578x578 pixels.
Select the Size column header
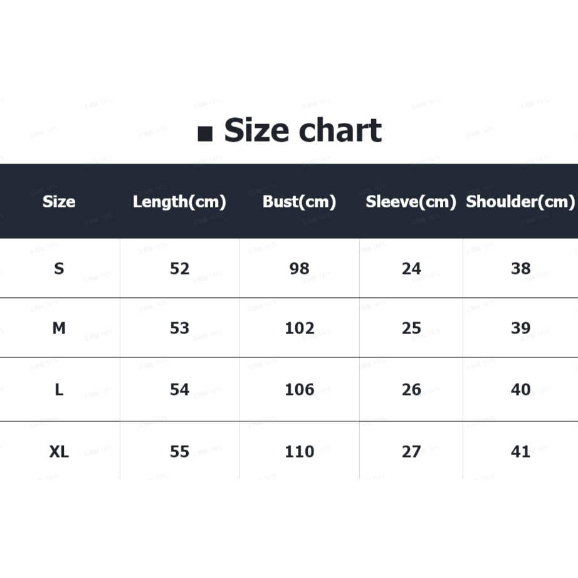click(59, 202)
